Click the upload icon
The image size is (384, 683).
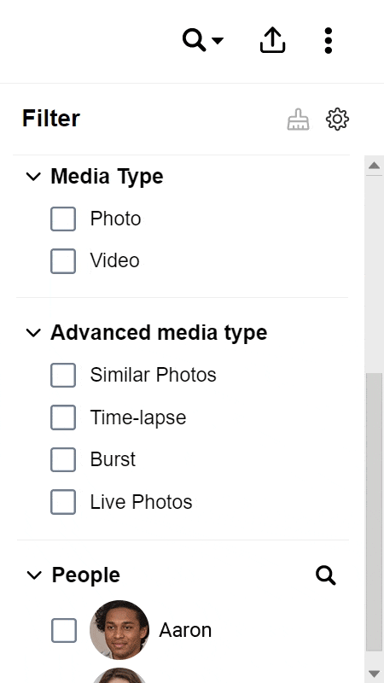(x=272, y=40)
